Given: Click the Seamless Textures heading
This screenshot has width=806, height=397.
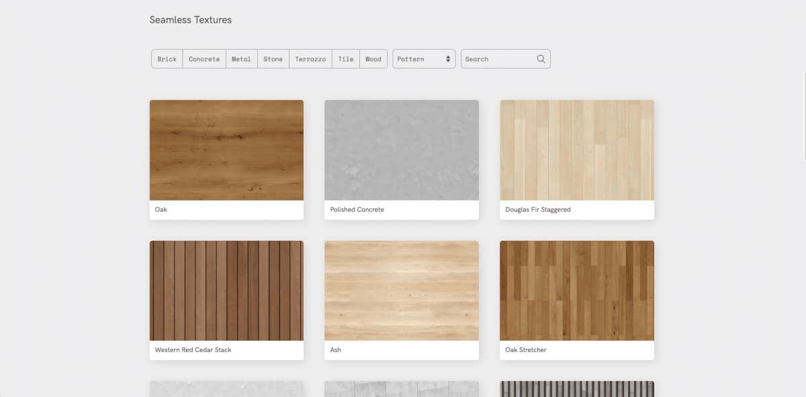Looking at the screenshot, I should (x=191, y=20).
